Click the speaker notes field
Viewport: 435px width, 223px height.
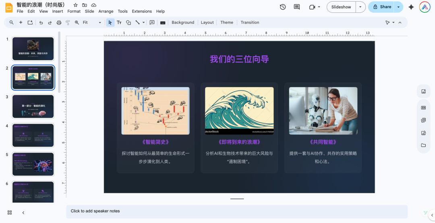coord(237,212)
